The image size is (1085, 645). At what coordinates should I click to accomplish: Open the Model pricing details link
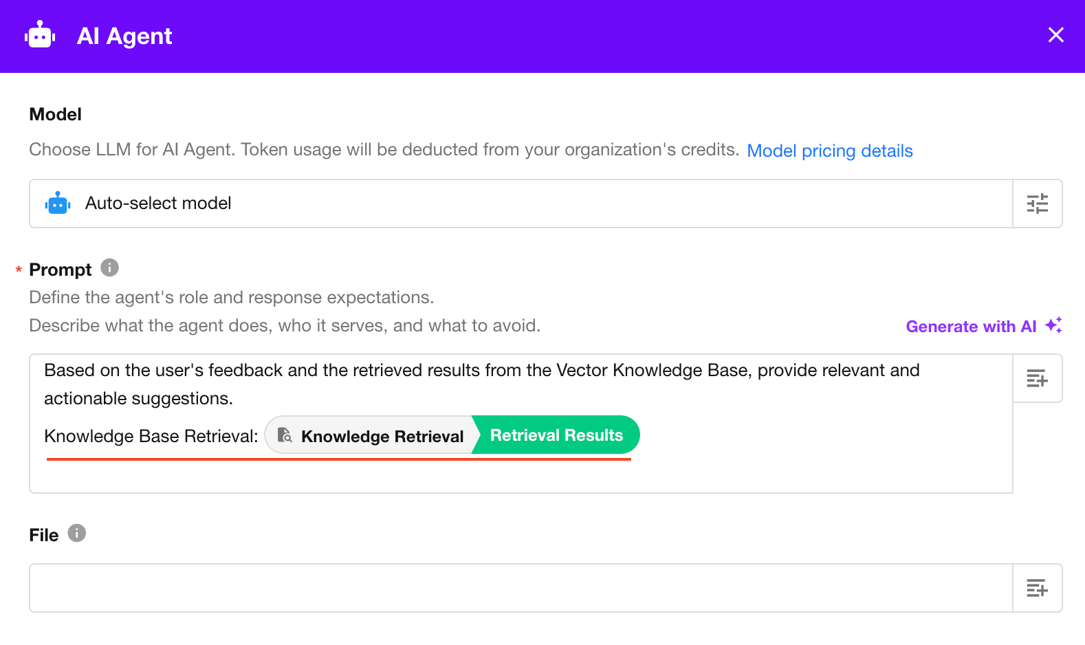pos(829,151)
